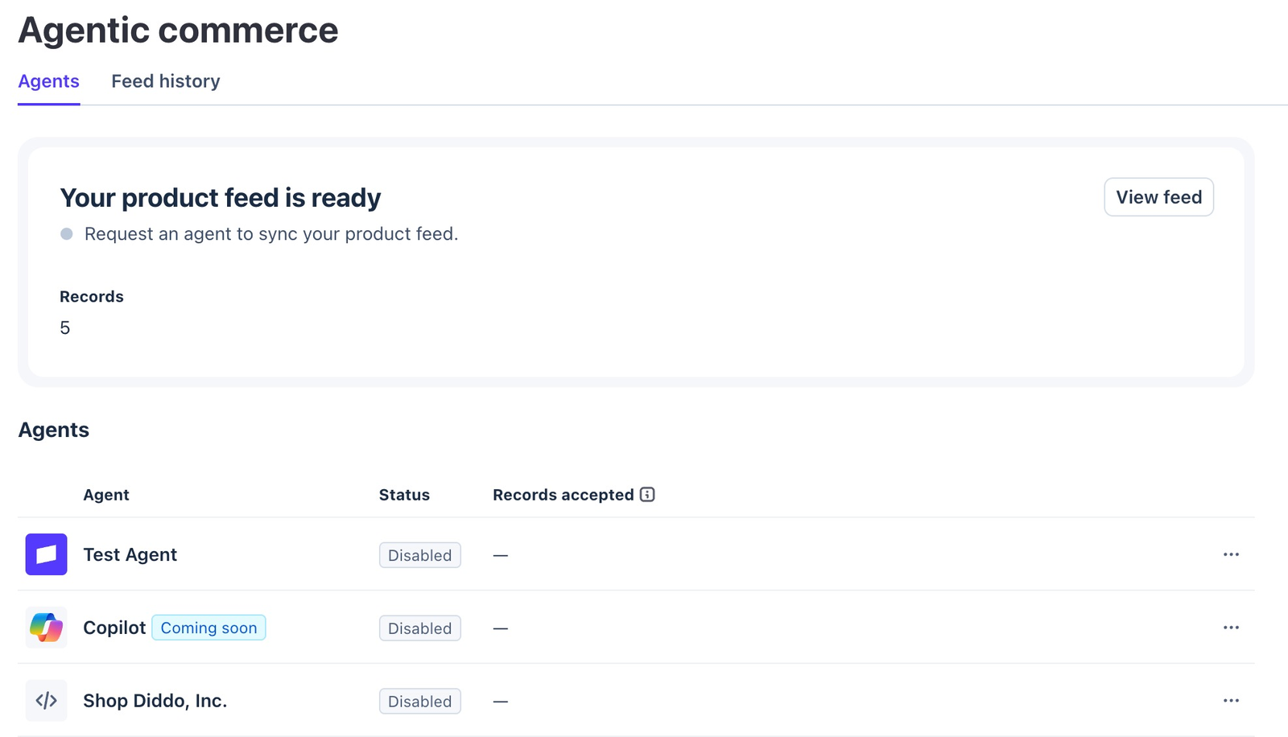Click Disabled status badge for Test Agent
The image size is (1288, 737).
[x=420, y=555]
